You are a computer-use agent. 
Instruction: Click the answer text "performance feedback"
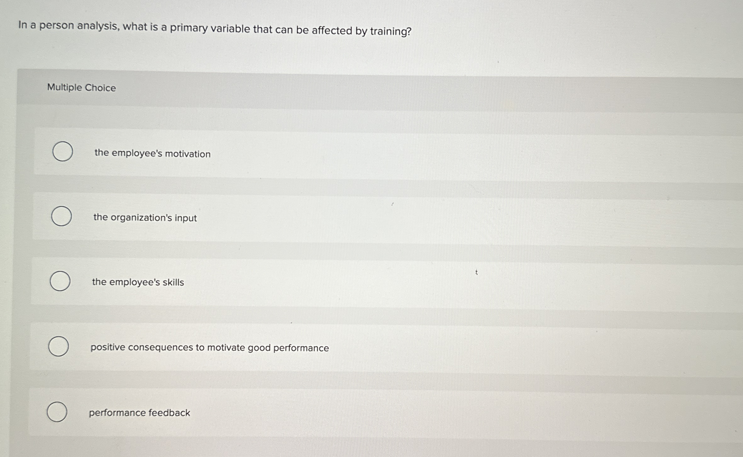pos(139,413)
